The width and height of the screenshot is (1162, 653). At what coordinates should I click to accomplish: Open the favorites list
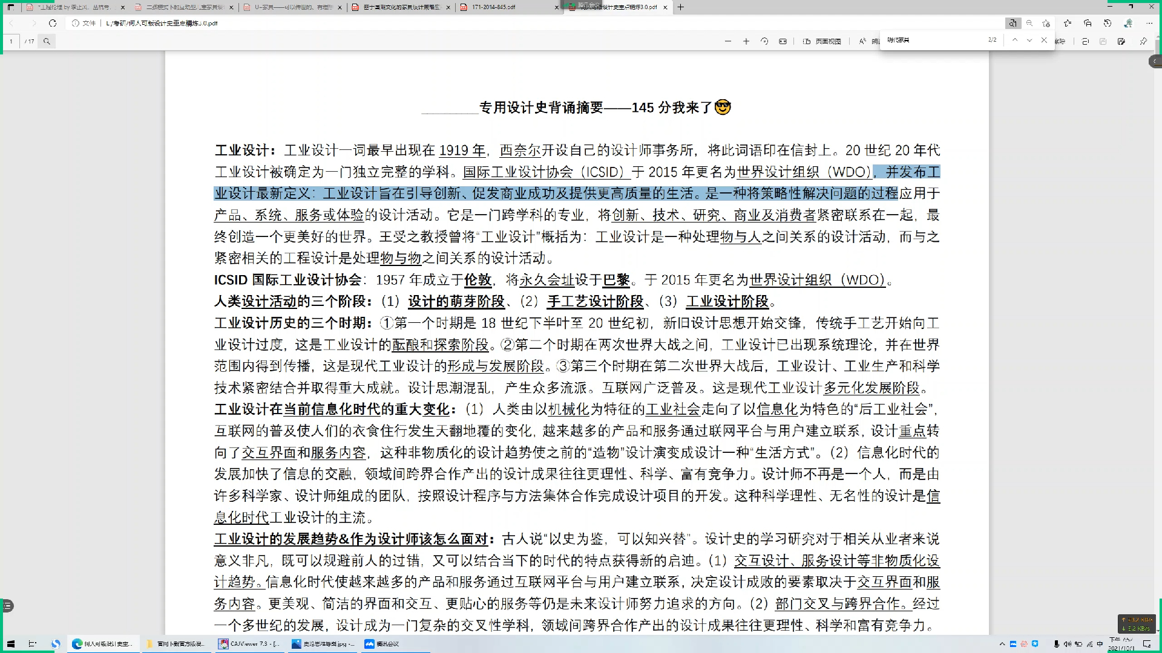(x=1068, y=23)
